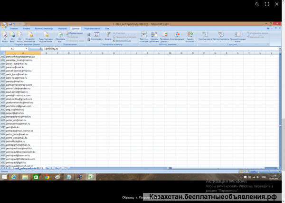Open From Other Sources dropdown
This screenshot has width=285, height=203.
pyautogui.click(x=30, y=41)
